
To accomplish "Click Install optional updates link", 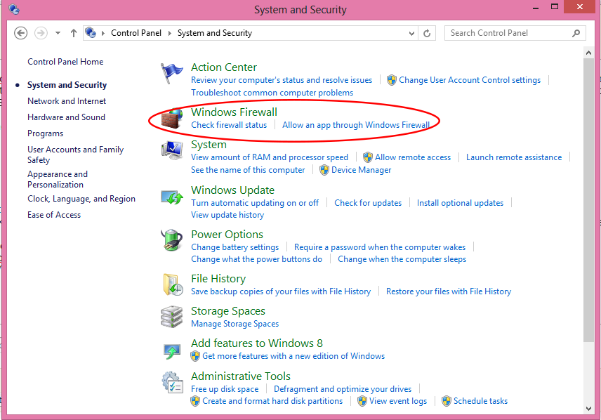I will pos(461,203).
